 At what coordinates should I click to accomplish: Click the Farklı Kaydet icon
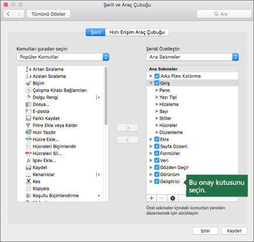29,118
